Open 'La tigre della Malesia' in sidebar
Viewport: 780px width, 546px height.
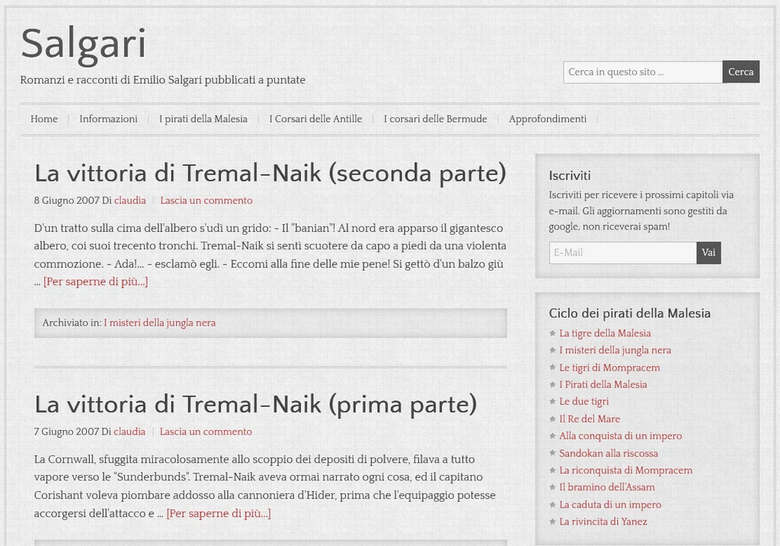pos(605,333)
